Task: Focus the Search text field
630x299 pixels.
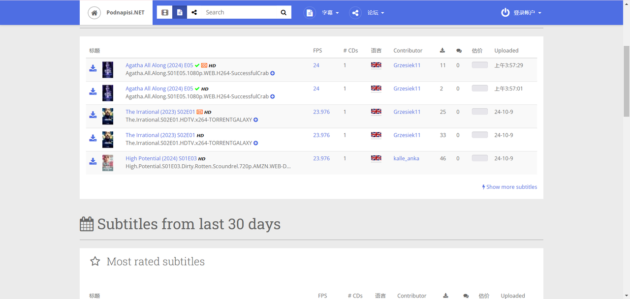Action: point(240,13)
